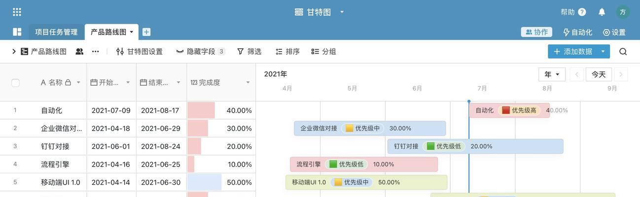Click the calendar icon of 结束 column

[143, 82]
